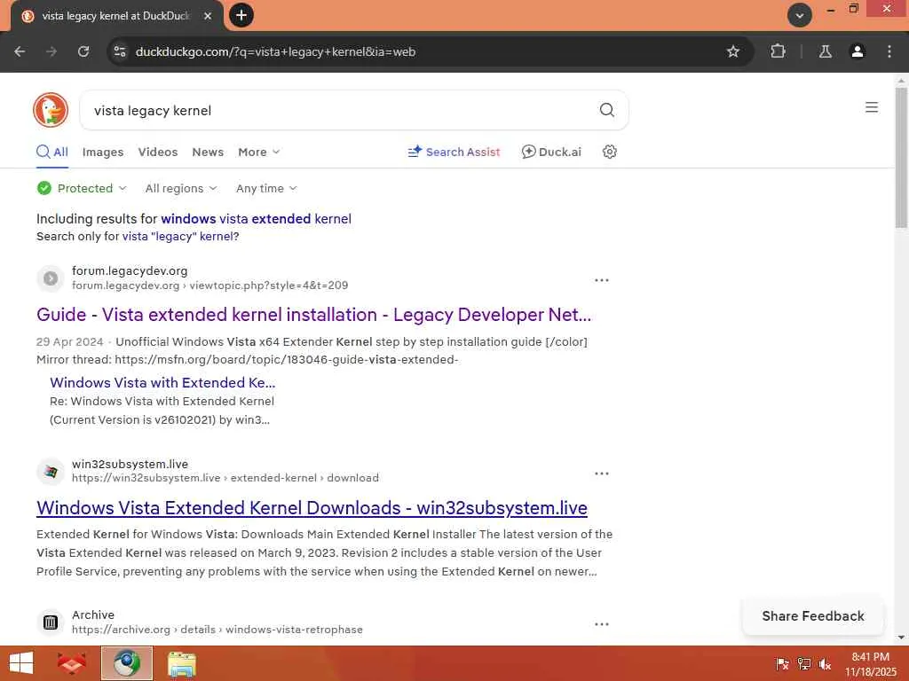This screenshot has width=909, height=681.
Task: Switch to News tab
Action: 208,152
